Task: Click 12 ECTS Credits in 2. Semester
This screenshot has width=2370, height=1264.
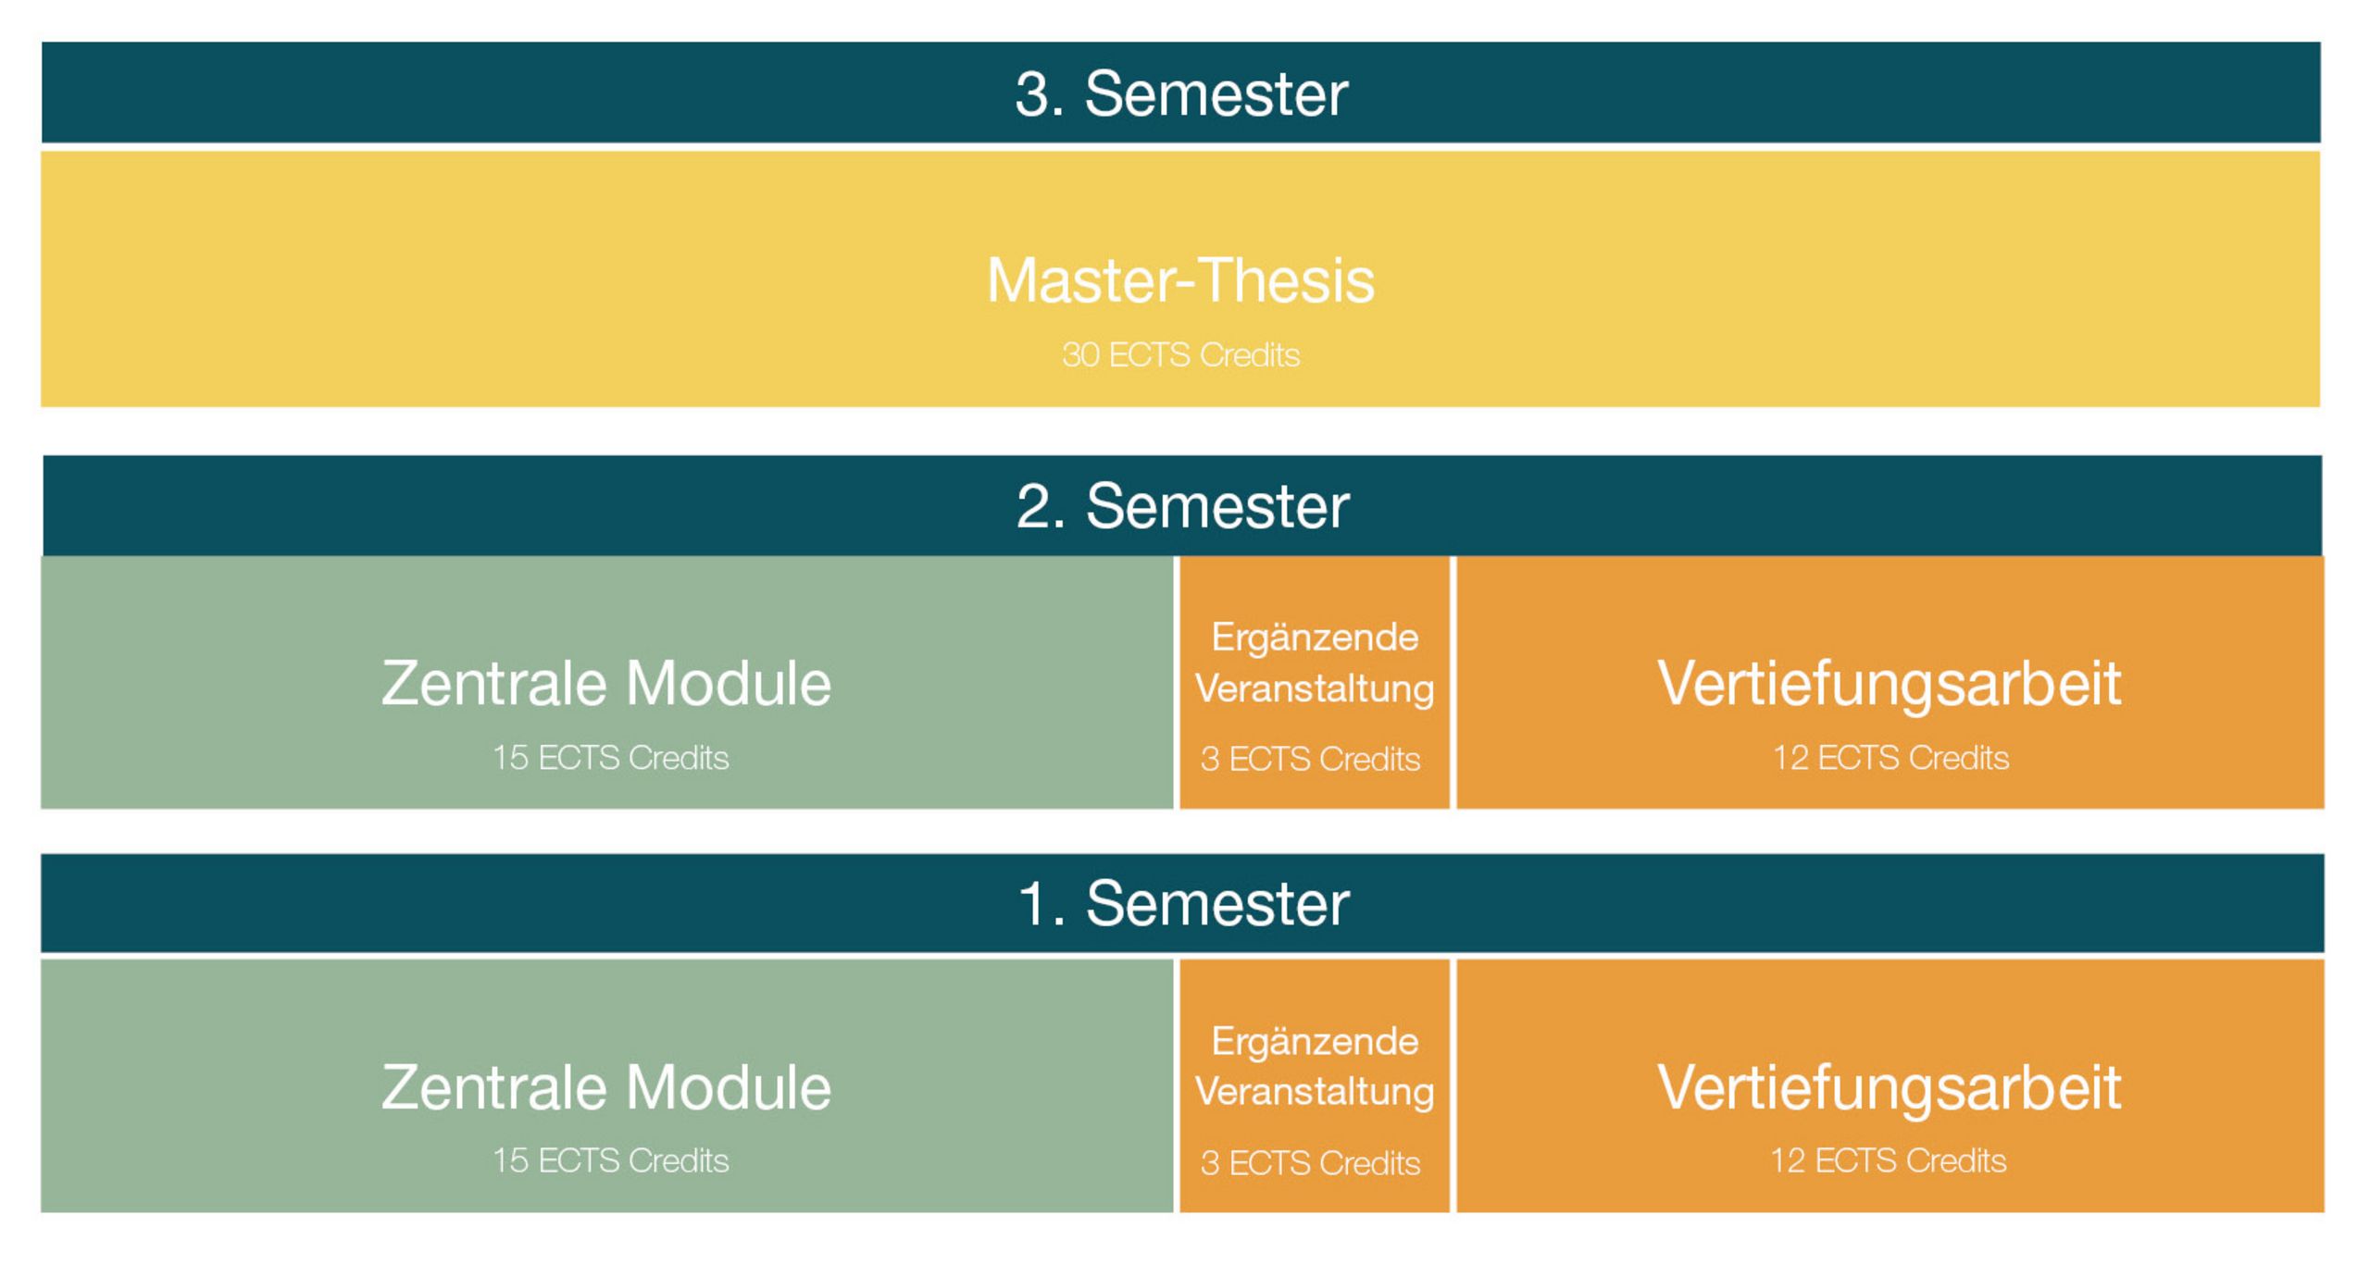Action: tap(1890, 758)
